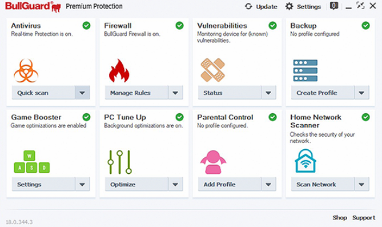Open the notifications message icon
Screen dimensions: 382x227
pyautogui.click(x=334, y=6)
